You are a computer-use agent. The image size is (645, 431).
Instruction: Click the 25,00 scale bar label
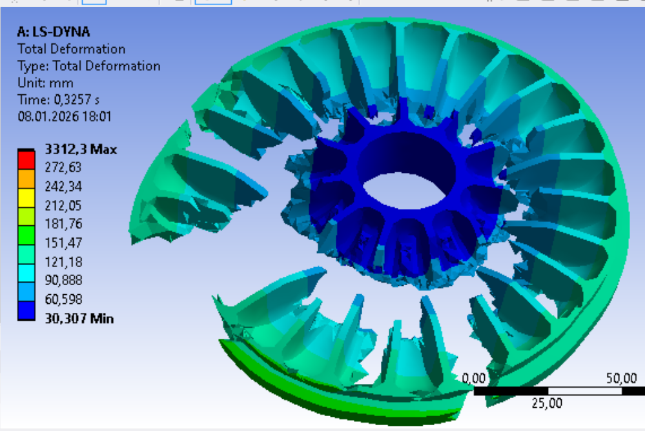point(546,404)
